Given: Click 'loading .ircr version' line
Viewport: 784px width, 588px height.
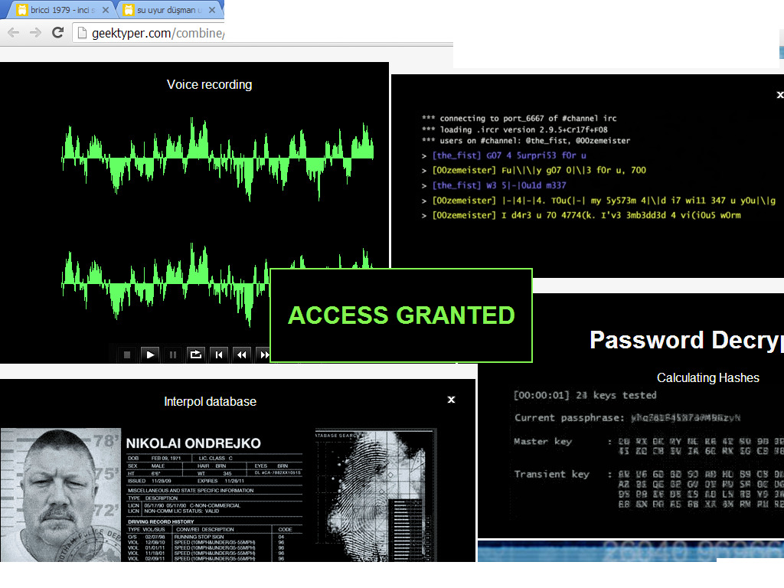Looking at the screenshot, I should pos(515,129).
